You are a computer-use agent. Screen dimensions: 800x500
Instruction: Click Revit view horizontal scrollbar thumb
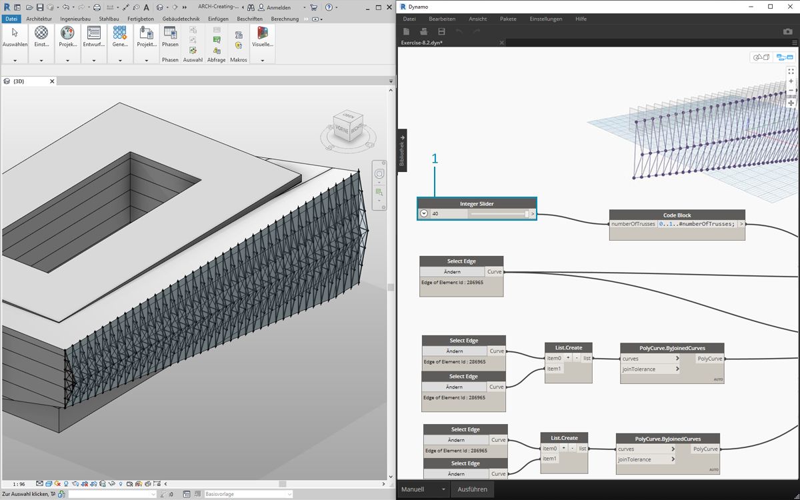coord(283,483)
